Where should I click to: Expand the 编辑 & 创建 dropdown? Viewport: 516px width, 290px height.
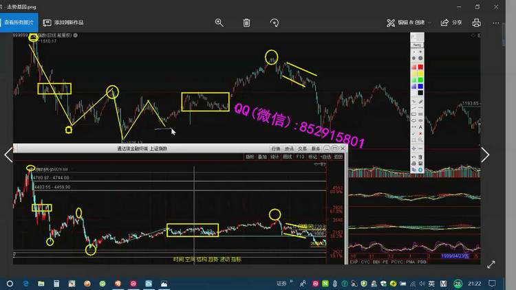click(x=409, y=22)
